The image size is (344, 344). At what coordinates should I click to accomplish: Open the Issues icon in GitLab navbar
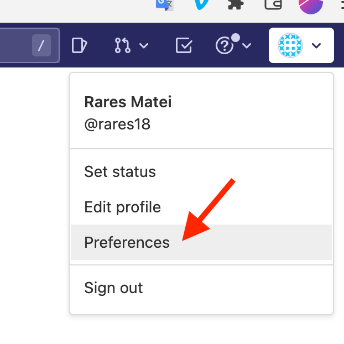click(79, 45)
